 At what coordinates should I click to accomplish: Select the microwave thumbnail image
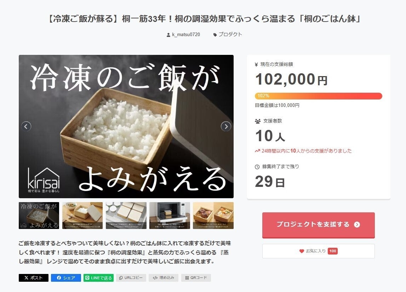pos(170,216)
